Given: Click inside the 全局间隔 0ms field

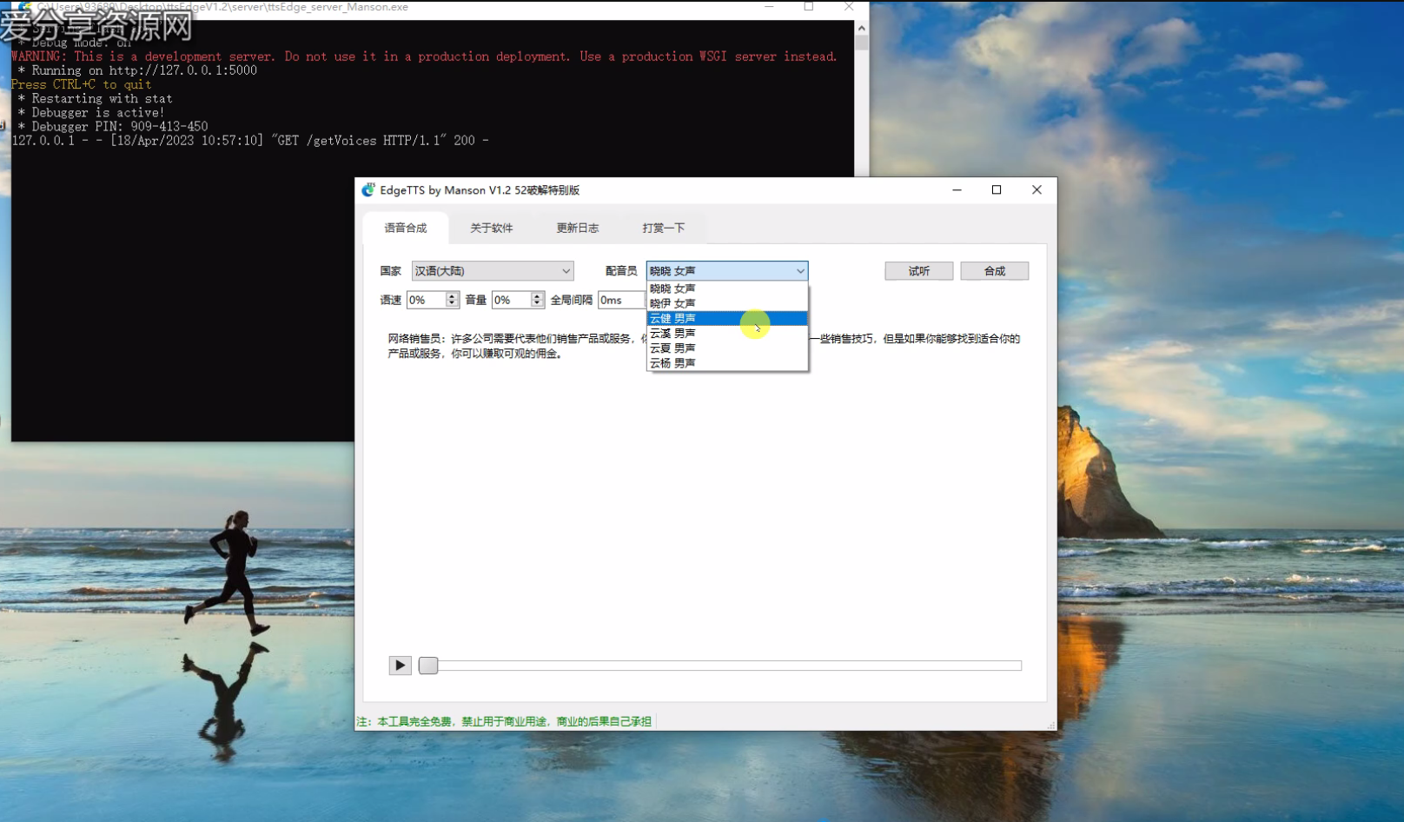Looking at the screenshot, I should click(x=620, y=300).
